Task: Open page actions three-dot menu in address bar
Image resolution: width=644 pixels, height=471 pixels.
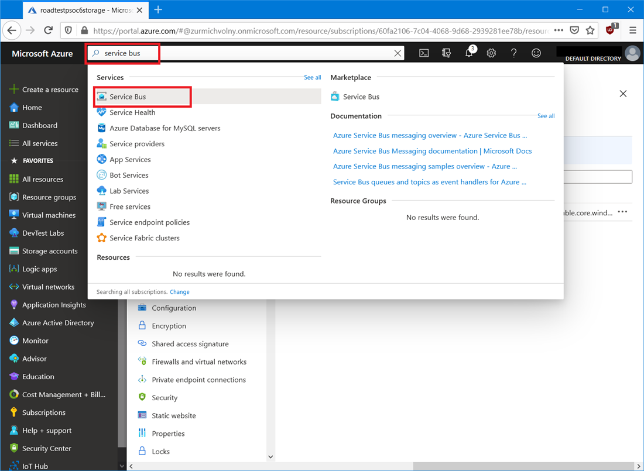Action: (559, 30)
